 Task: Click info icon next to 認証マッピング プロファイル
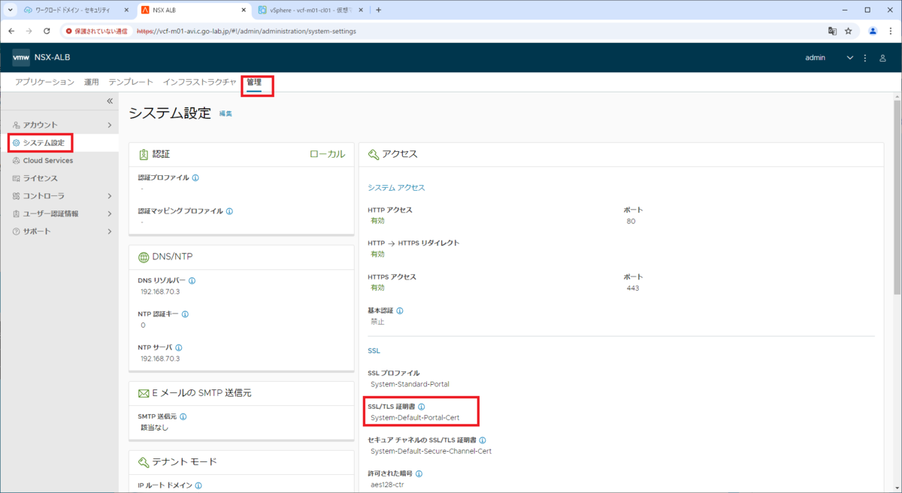229,211
